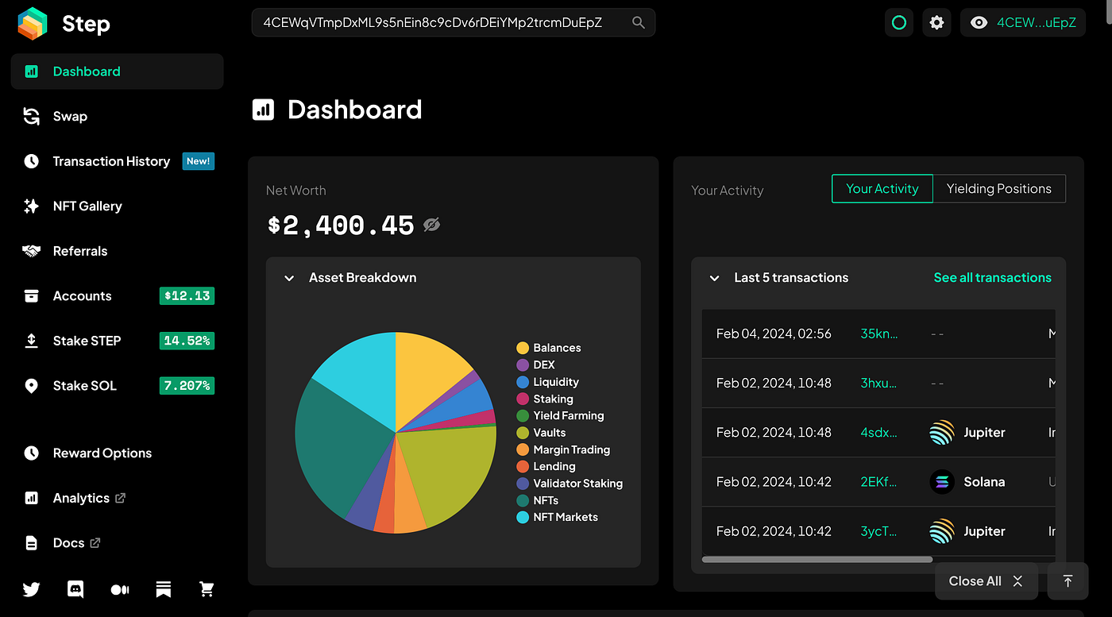Click the scroll-to-top arrow button
1112x617 pixels.
(x=1068, y=581)
